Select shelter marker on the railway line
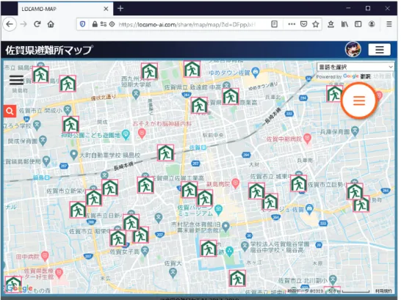 pos(166,153)
